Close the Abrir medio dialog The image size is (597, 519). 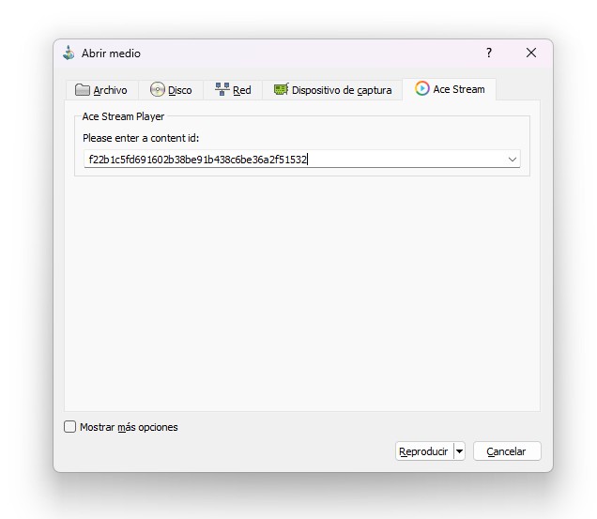coord(530,53)
